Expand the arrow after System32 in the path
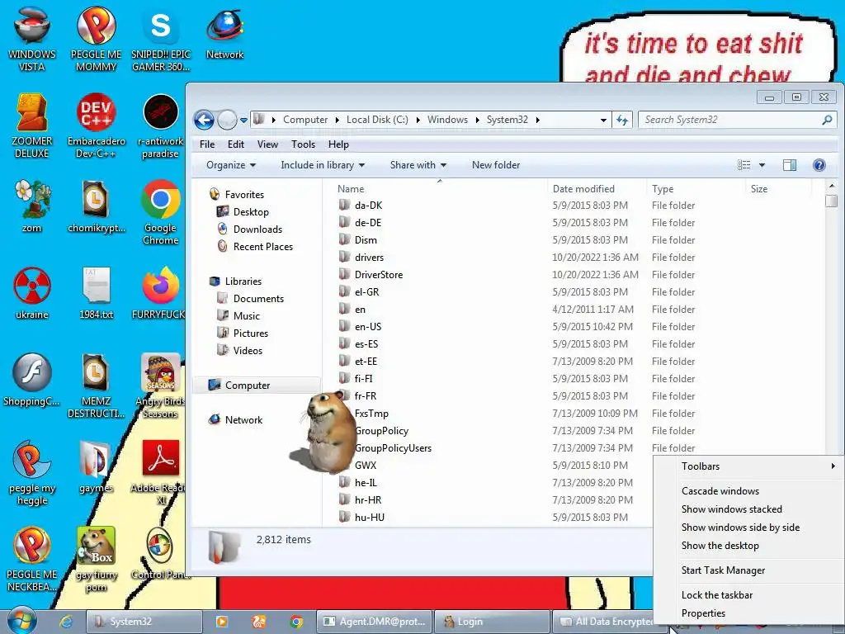The height and width of the screenshot is (634, 845). [x=538, y=120]
